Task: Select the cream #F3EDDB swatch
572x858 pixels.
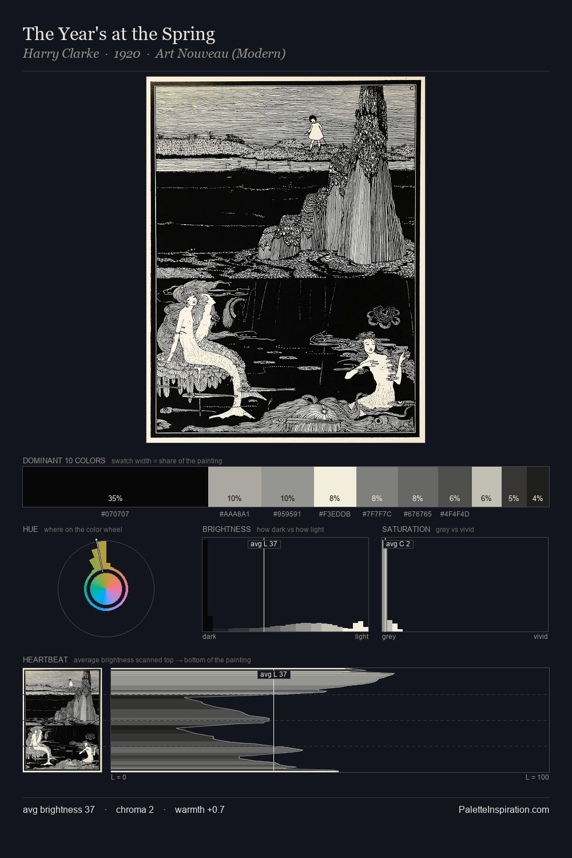Action: click(335, 487)
